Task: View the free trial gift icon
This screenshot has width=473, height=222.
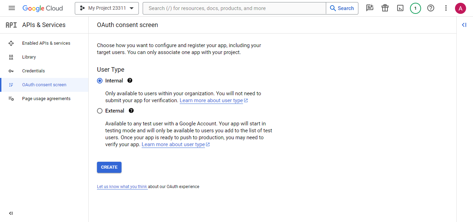Action: coord(385,8)
